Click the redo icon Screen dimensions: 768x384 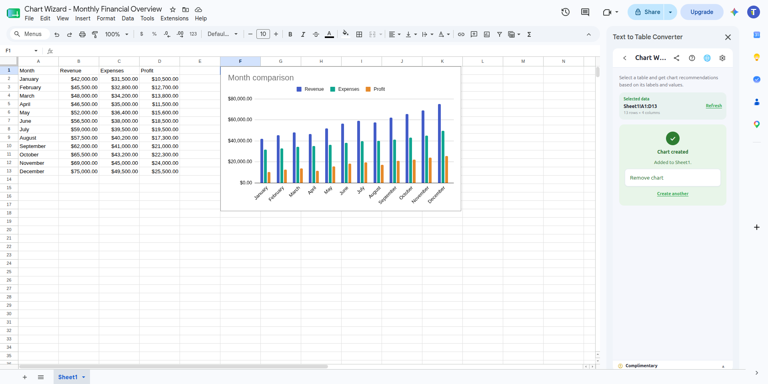click(x=70, y=34)
